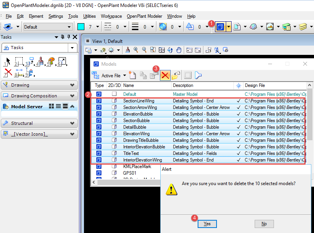Click Create a New Model icon
The image size is (314, 233).
pyautogui.click(x=133, y=75)
